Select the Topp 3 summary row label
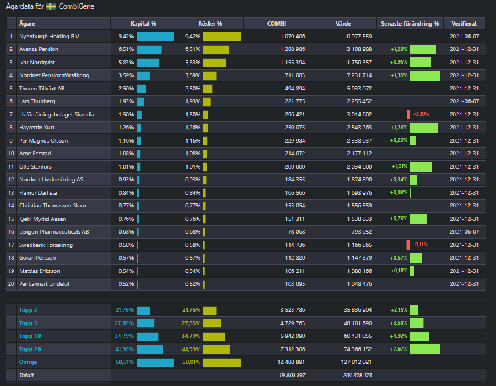Screen dimensions: 496x386 tap(28, 310)
